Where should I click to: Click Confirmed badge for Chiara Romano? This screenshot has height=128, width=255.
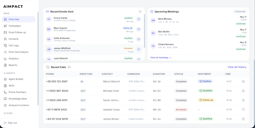coord(241,49)
